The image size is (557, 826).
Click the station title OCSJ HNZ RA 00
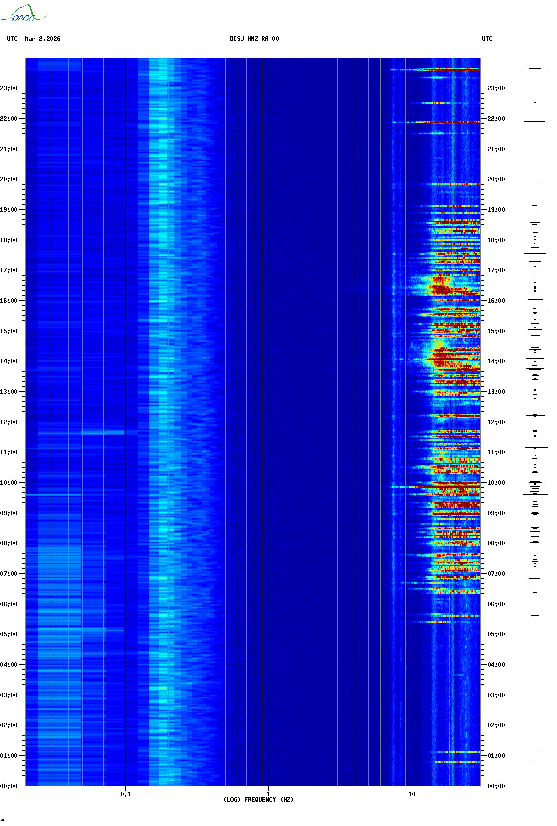click(254, 39)
